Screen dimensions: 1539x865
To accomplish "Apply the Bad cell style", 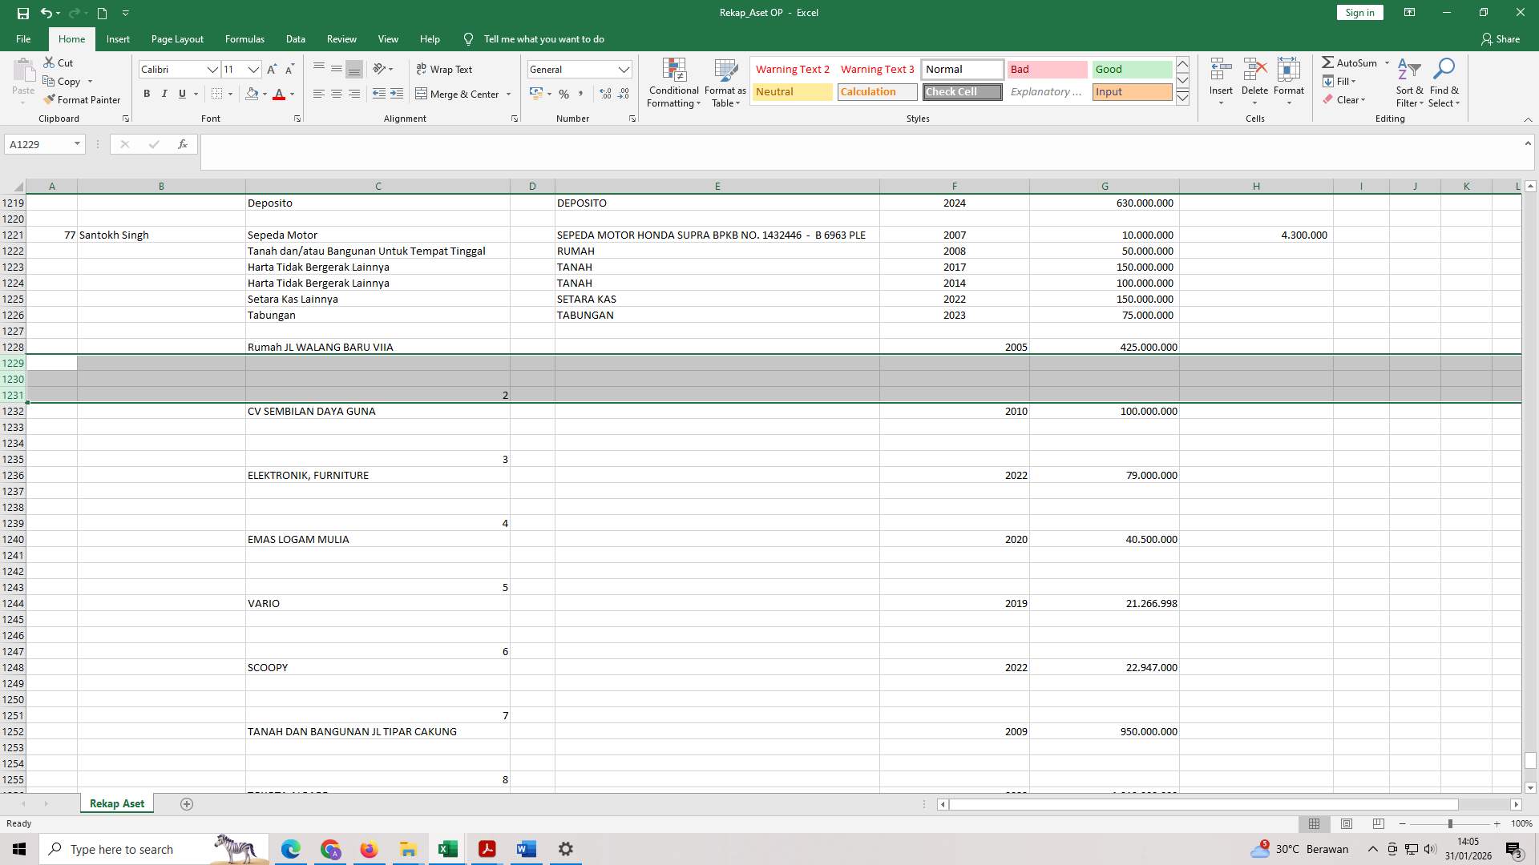I will (x=1046, y=69).
